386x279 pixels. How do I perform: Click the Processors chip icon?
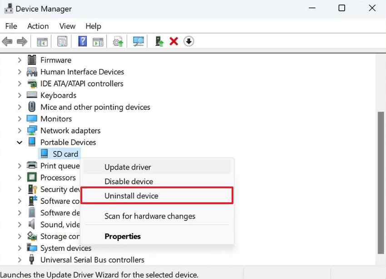click(x=32, y=177)
